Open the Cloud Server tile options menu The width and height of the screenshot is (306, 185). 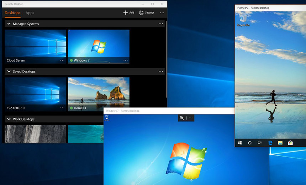point(62,60)
